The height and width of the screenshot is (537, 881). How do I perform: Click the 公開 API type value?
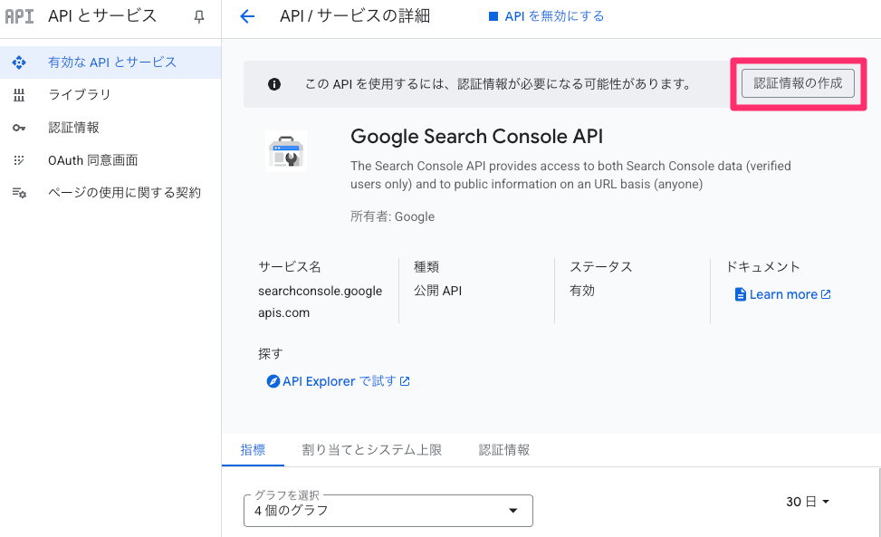point(437,291)
